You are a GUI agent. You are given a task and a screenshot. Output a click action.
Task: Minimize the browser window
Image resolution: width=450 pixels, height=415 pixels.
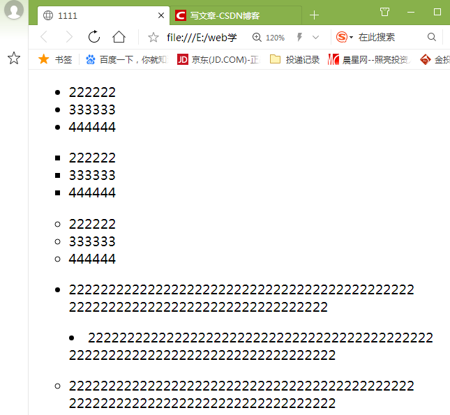point(411,12)
